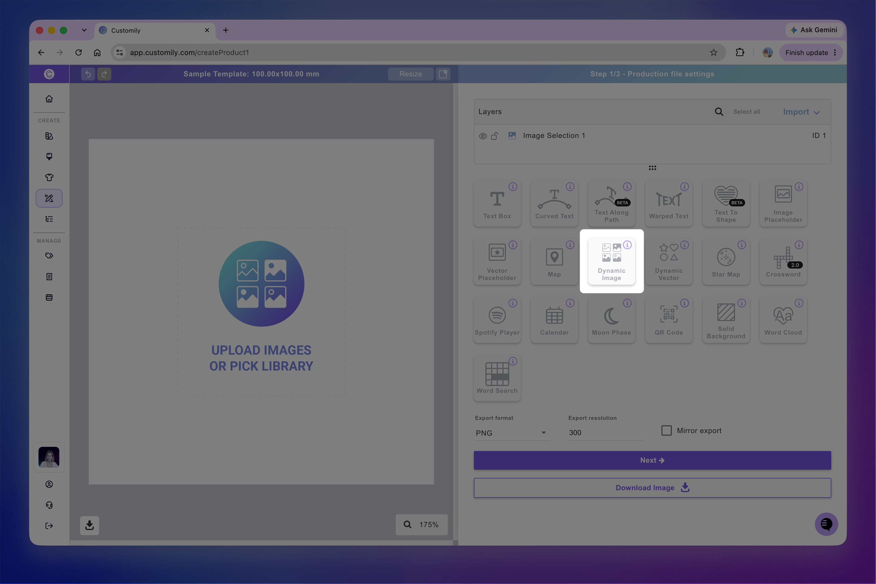876x584 pixels.
Task: Add a Dynamic Vector element
Action: pyautogui.click(x=669, y=261)
